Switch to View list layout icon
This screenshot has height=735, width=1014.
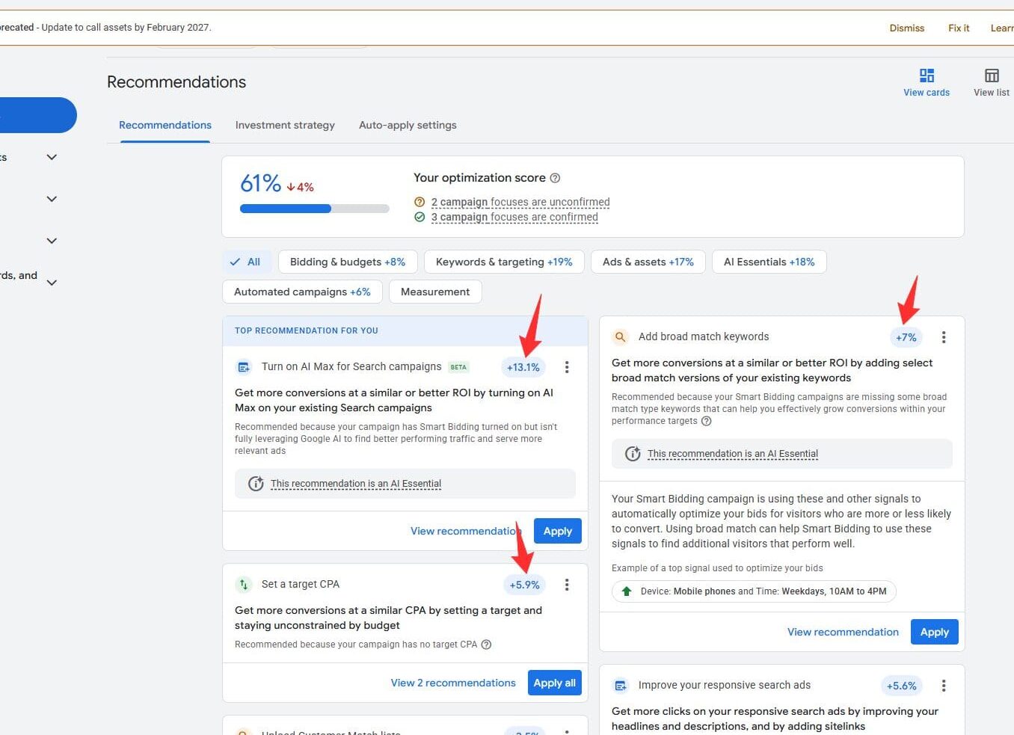tap(992, 76)
